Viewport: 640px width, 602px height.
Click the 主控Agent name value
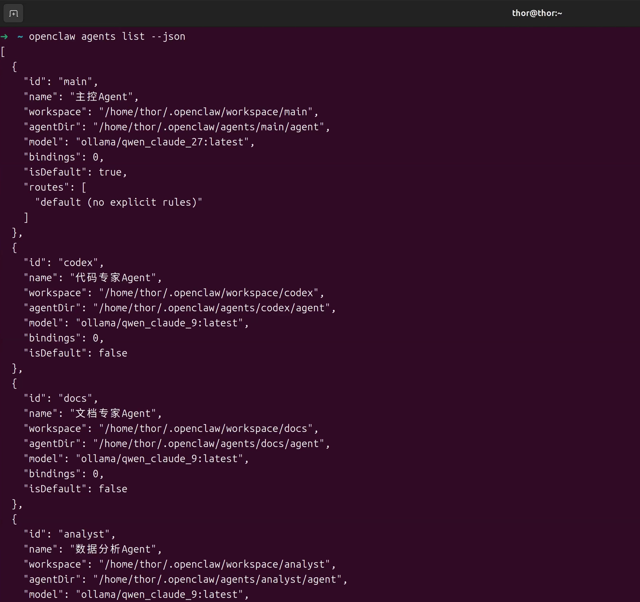[x=102, y=97]
